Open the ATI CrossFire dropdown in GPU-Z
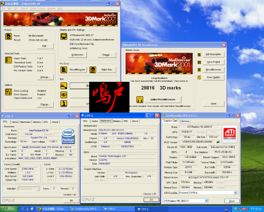264x212 pixels. coord(236,193)
